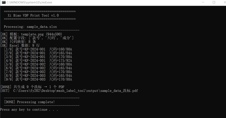Screen dimensions: 226x118
Task: Click the [7/9] KF-2024-002 170/88A row
Action: point(38,72)
